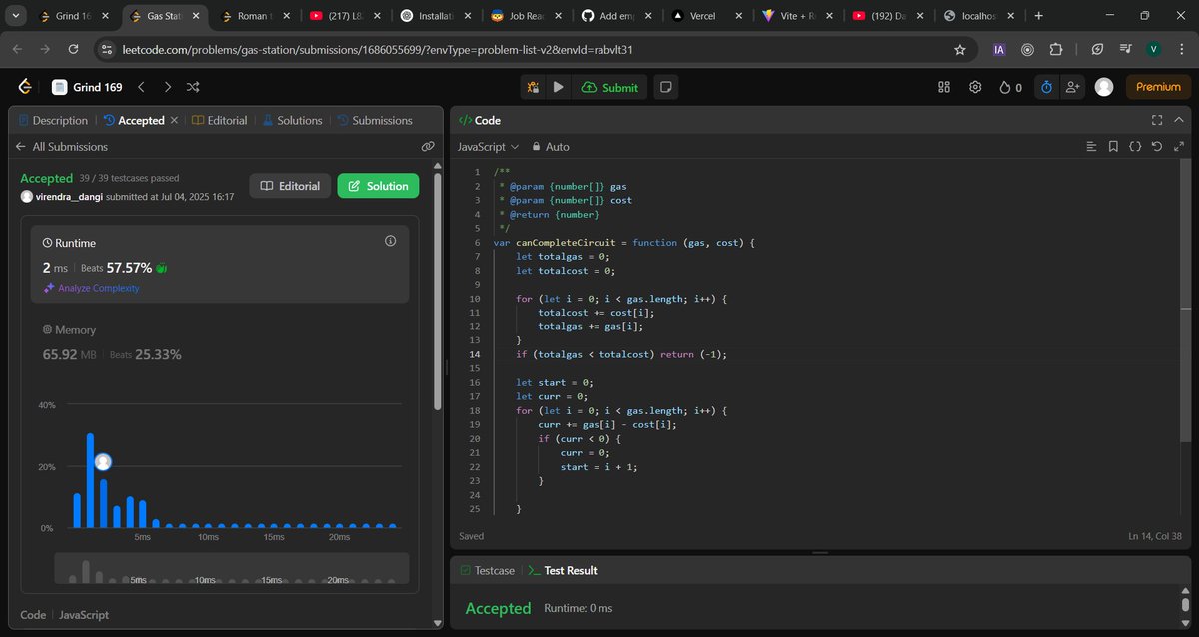The image size is (1199, 637).
Task: Submit the solution
Action: (609, 87)
